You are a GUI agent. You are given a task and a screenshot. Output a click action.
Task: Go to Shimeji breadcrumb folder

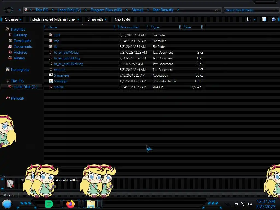(137, 10)
